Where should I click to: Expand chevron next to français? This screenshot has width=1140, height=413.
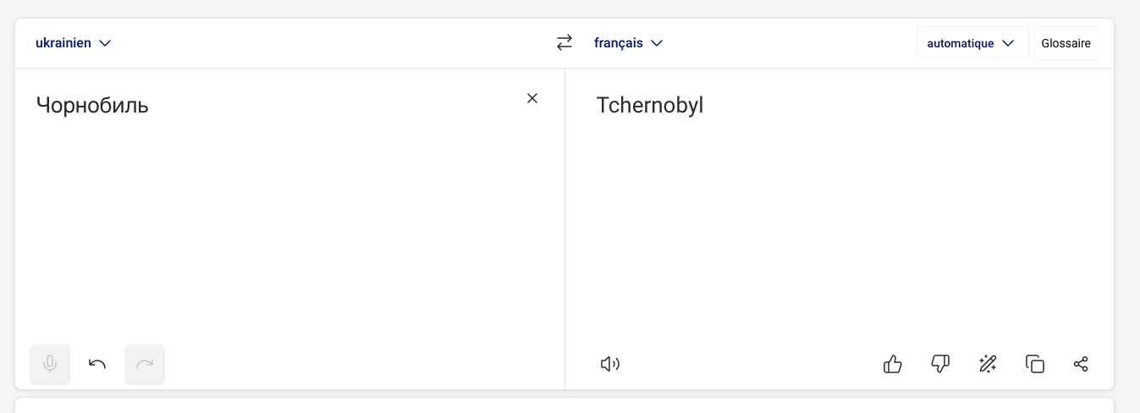tap(657, 43)
